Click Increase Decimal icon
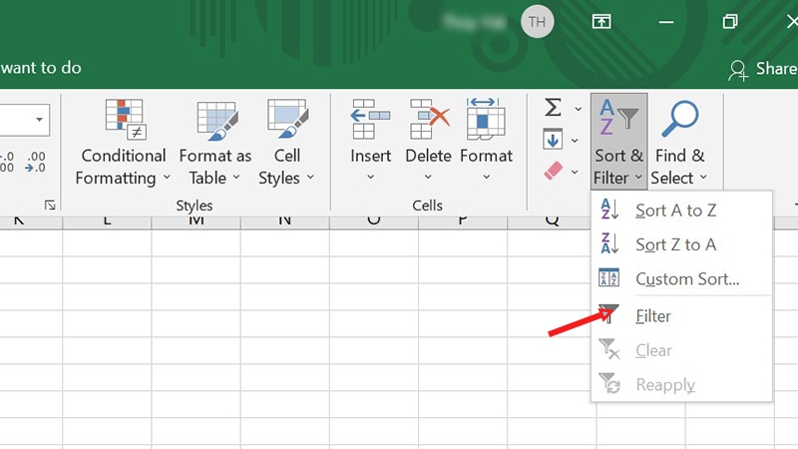798x449 pixels. tap(7, 162)
